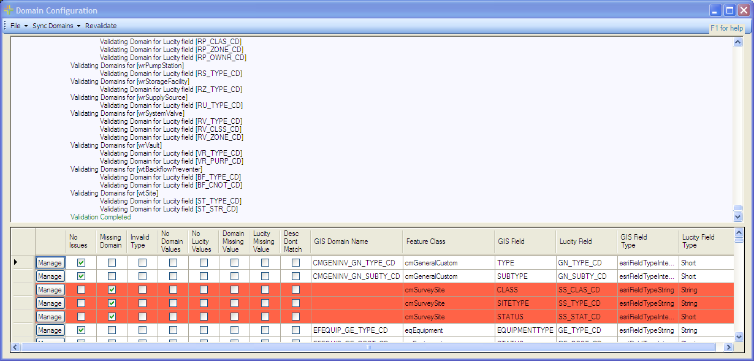Toggle Invalid Type checkbox for GN_TYPE_CD row
754x361 pixels.
pyautogui.click(x=142, y=263)
